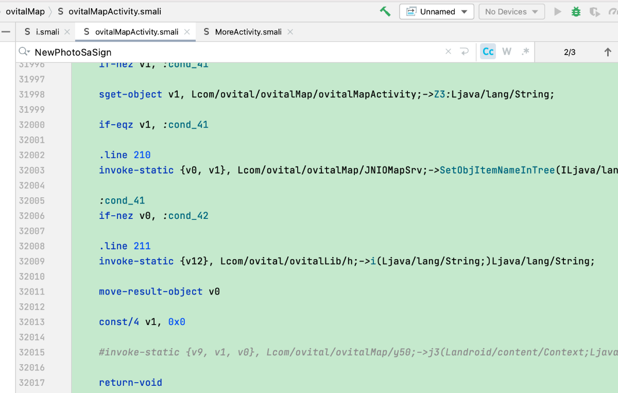Click gutter line number 32015
The width and height of the screenshot is (618, 393).
[x=32, y=352]
